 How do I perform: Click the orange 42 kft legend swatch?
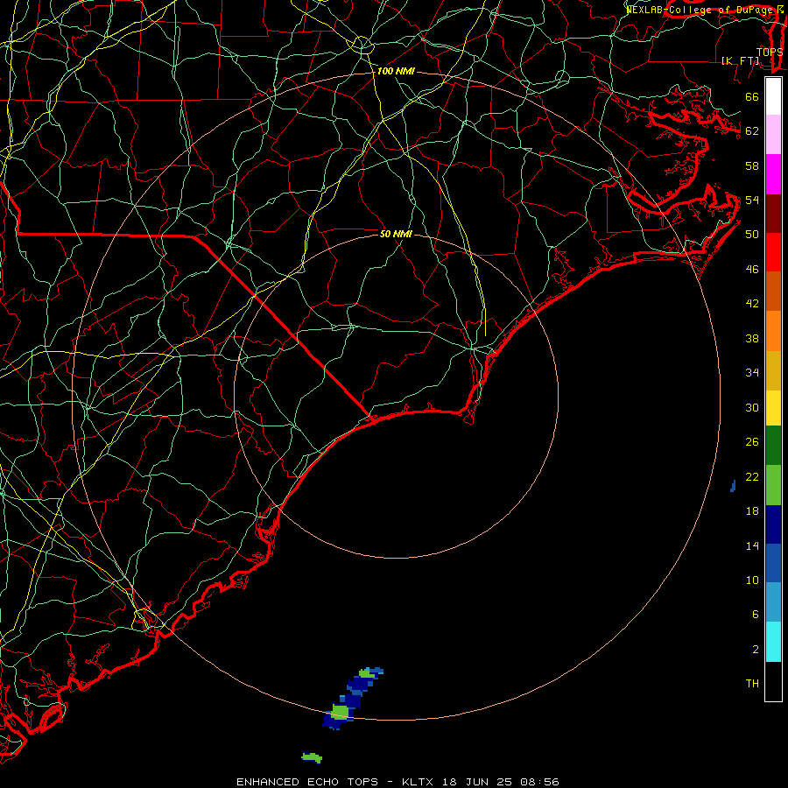pos(773,331)
